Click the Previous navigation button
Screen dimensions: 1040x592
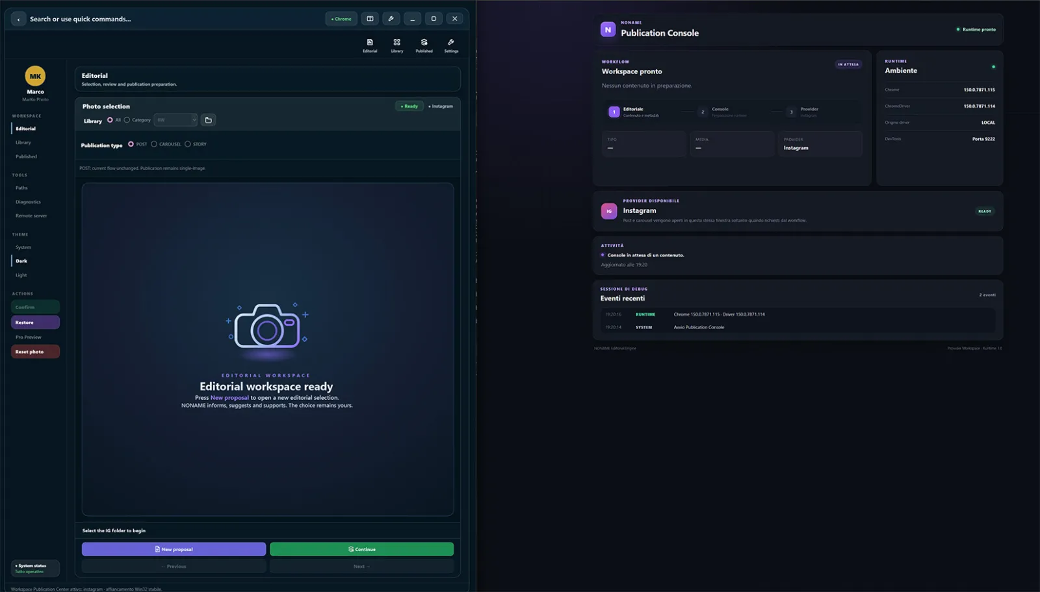174,567
